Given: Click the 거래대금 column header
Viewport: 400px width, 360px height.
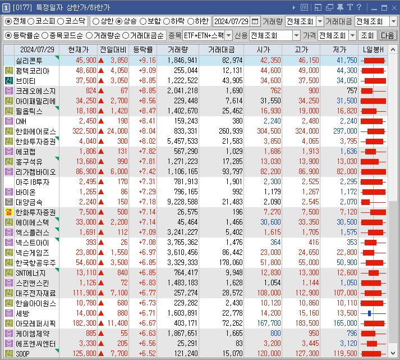Looking at the screenshot, I should [221, 49].
